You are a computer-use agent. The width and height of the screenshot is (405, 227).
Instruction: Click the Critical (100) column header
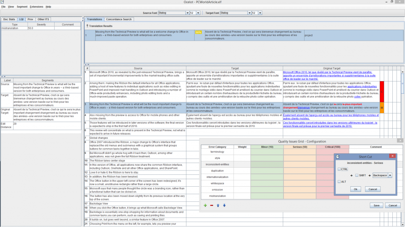tap(333, 147)
